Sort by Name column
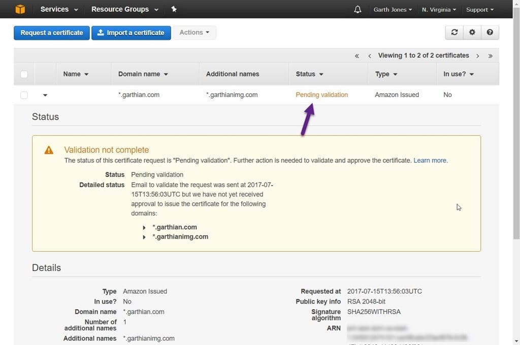Image resolution: width=520 pixels, height=345 pixels. pos(76,74)
